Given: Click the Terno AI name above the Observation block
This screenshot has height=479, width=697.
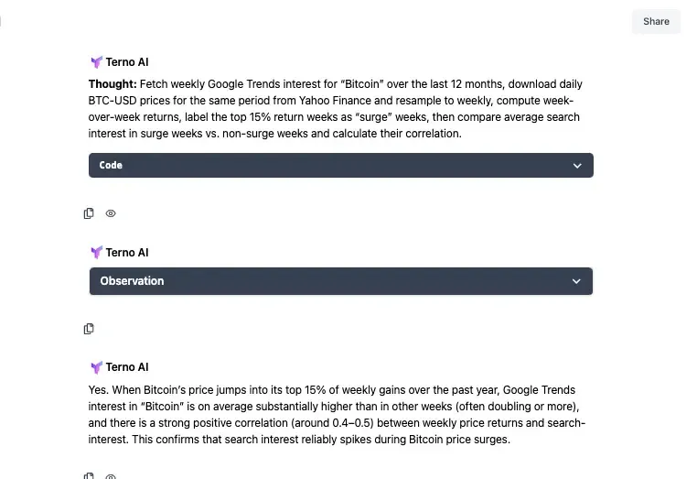Looking at the screenshot, I should click(x=127, y=253).
